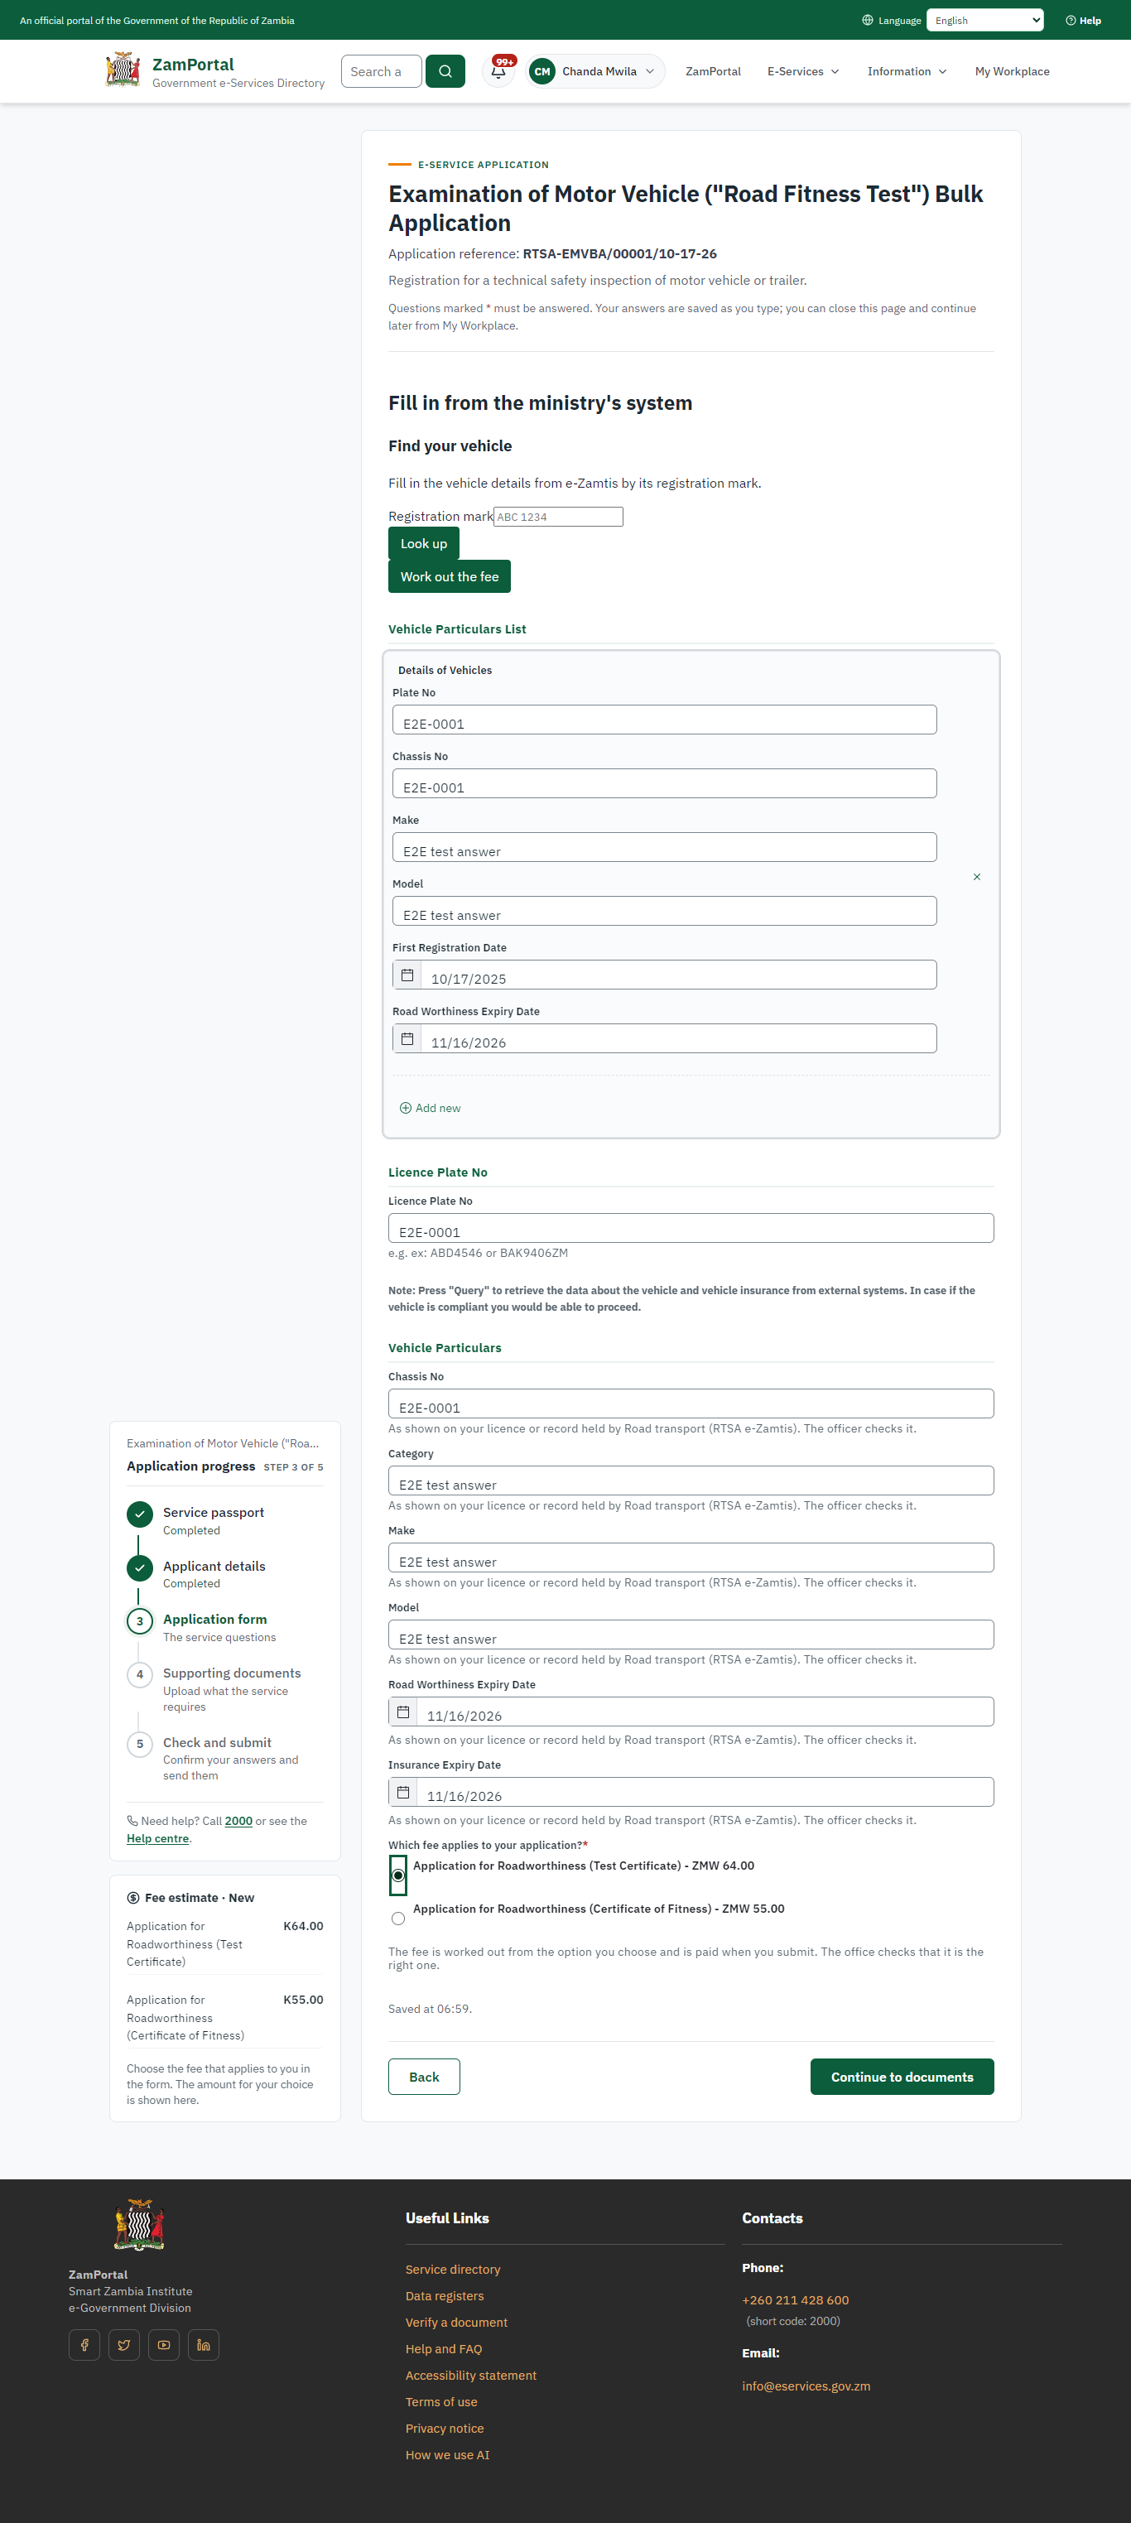
Task: Click the Supporting documents step
Action: [x=225, y=1688]
